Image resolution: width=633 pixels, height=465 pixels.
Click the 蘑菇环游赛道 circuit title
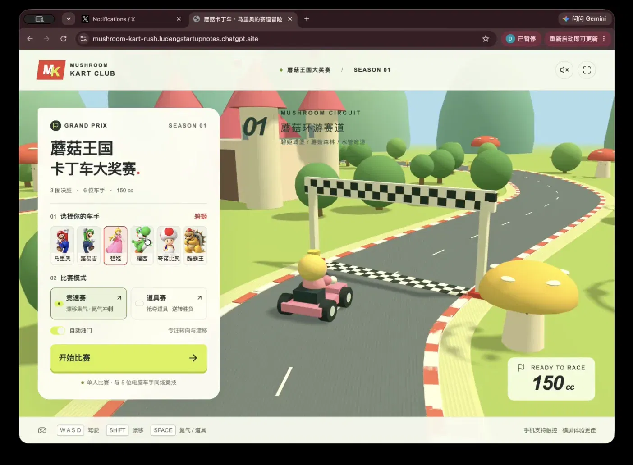[x=312, y=128]
